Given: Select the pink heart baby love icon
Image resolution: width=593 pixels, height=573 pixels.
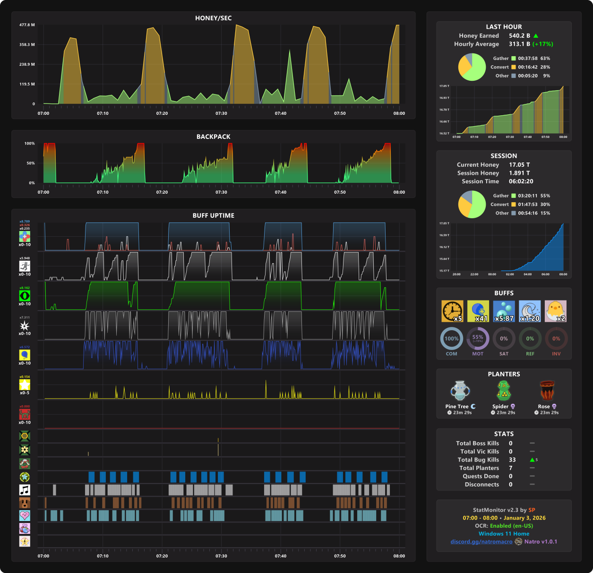Looking at the screenshot, I should click(x=25, y=515).
